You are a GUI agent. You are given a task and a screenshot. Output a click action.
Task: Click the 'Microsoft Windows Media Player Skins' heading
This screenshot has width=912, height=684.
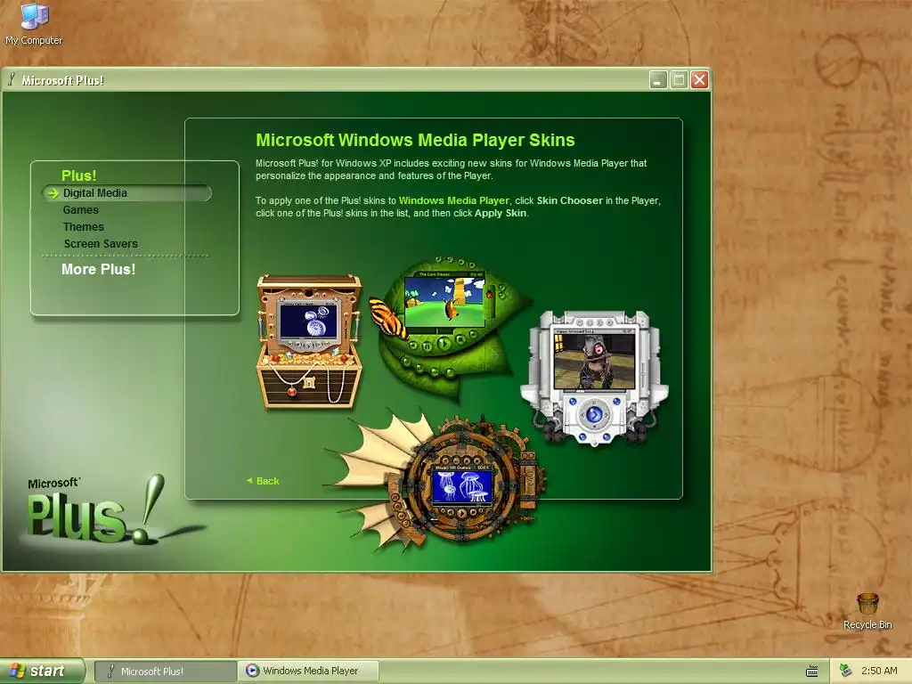tap(415, 140)
